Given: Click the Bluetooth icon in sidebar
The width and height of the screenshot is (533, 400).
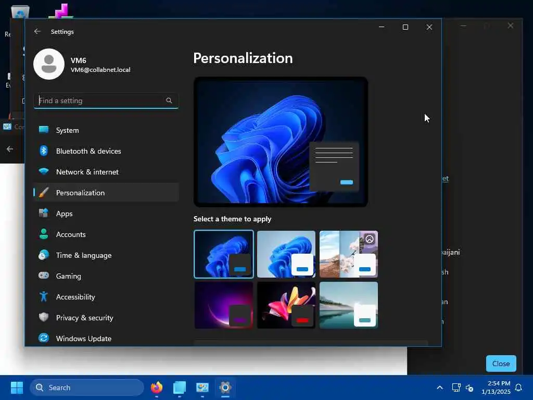Looking at the screenshot, I should [44, 151].
